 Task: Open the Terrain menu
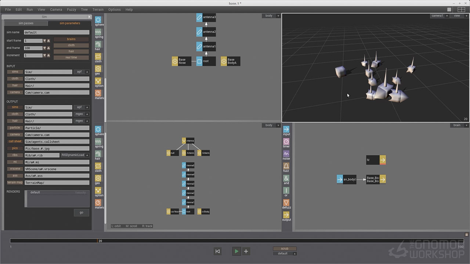(x=98, y=10)
